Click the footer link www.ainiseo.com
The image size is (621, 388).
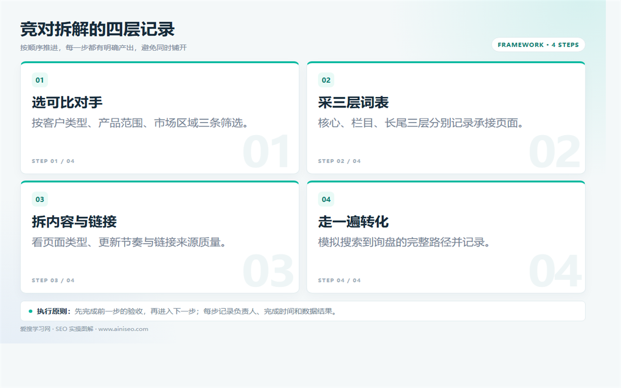(123, 329)
